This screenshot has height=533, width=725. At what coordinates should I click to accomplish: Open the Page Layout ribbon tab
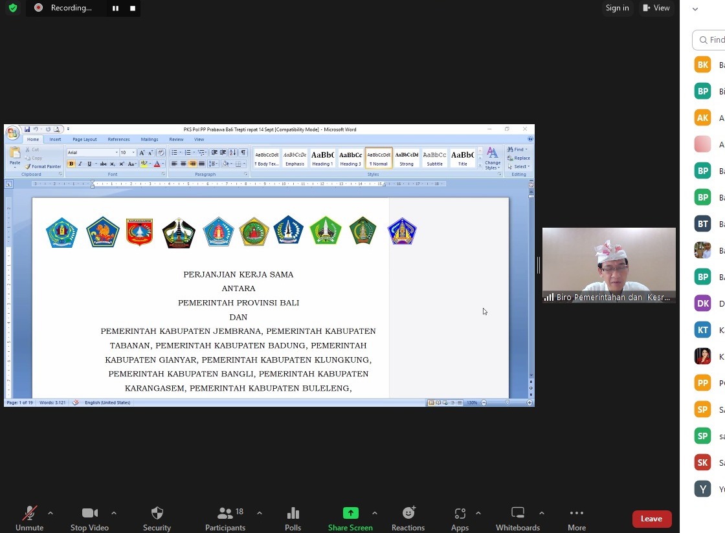pyautogui.click(x=85, y=139)
